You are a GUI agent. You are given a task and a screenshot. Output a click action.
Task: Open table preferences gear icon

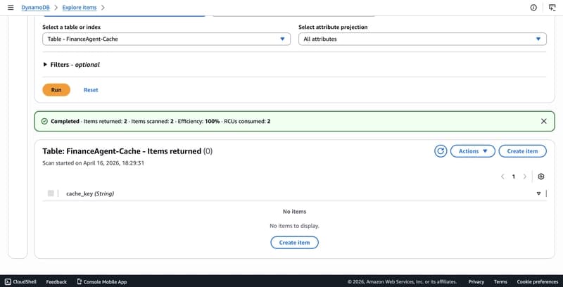pos(541,177)
